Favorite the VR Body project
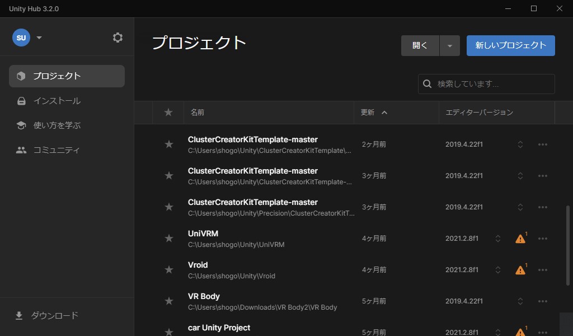The image size is (573, 336). pos(168,301)
